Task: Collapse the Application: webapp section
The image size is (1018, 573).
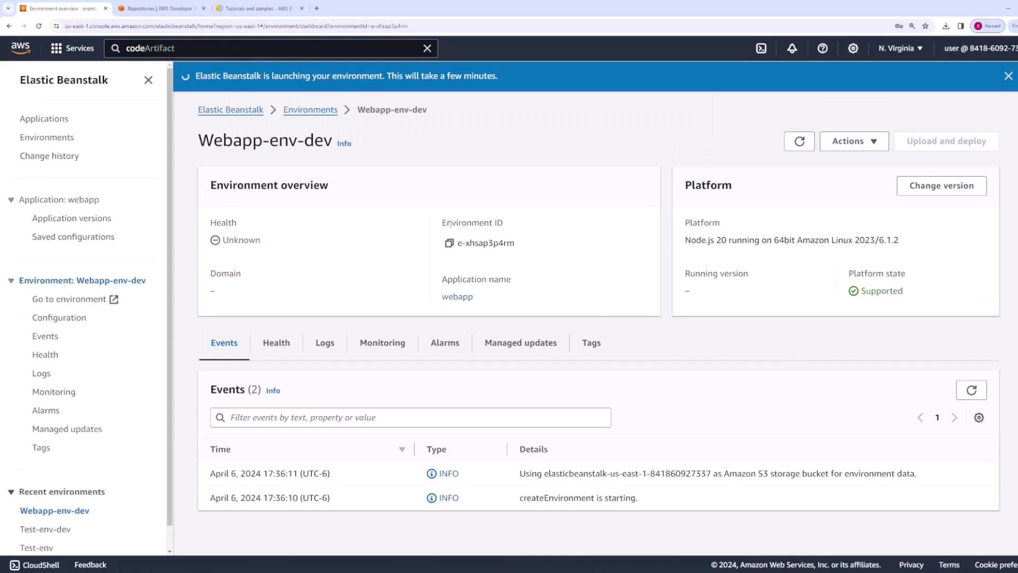Action: pyautogui.click(x=11, y=200)
